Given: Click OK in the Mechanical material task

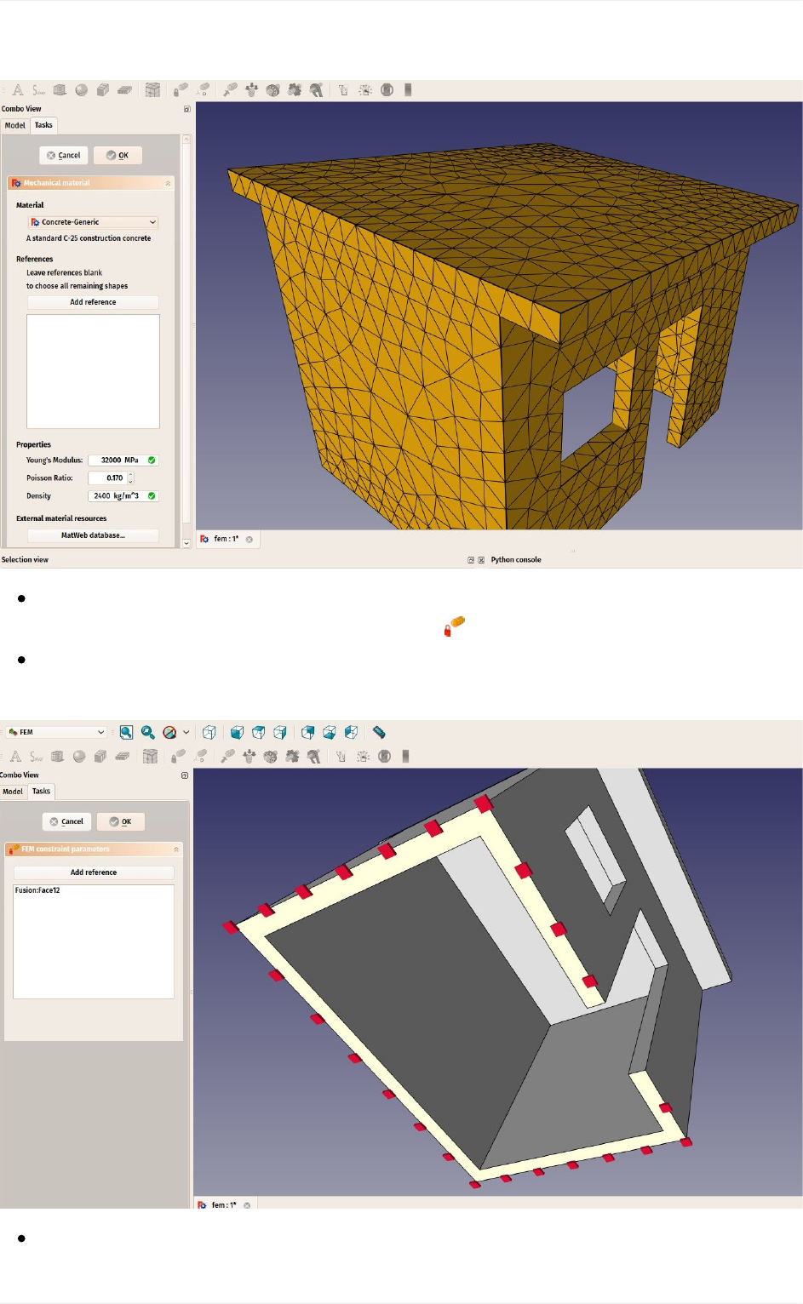Looking at the screenshot, I should point(118,156).
